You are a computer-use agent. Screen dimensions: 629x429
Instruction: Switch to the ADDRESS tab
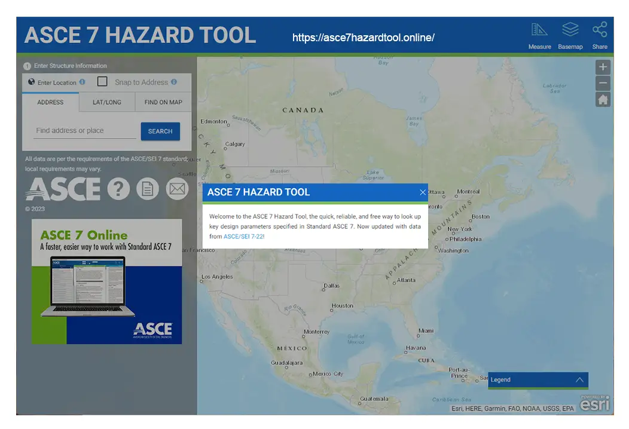[x=50, y=102]
